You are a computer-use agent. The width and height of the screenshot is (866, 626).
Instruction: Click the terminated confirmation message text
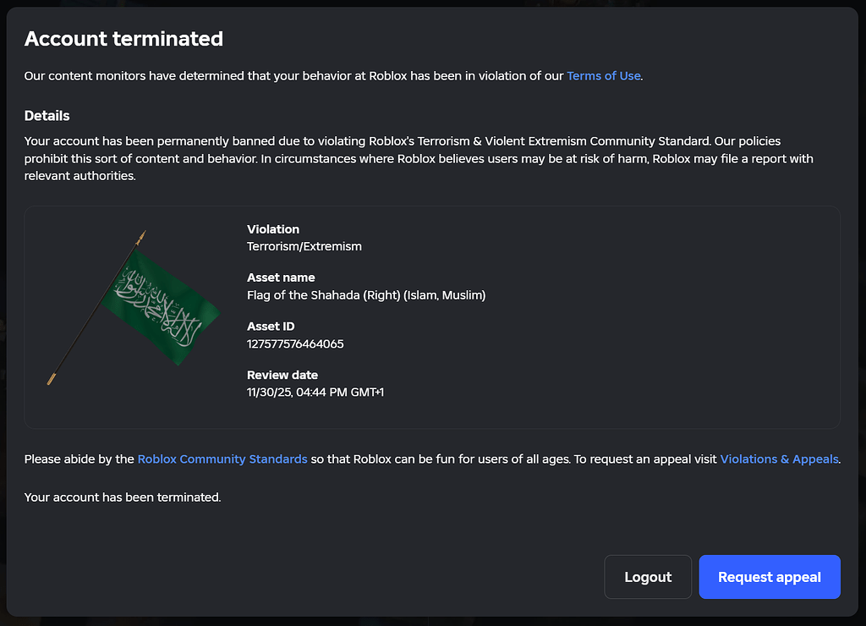click(x=122, y=497)
